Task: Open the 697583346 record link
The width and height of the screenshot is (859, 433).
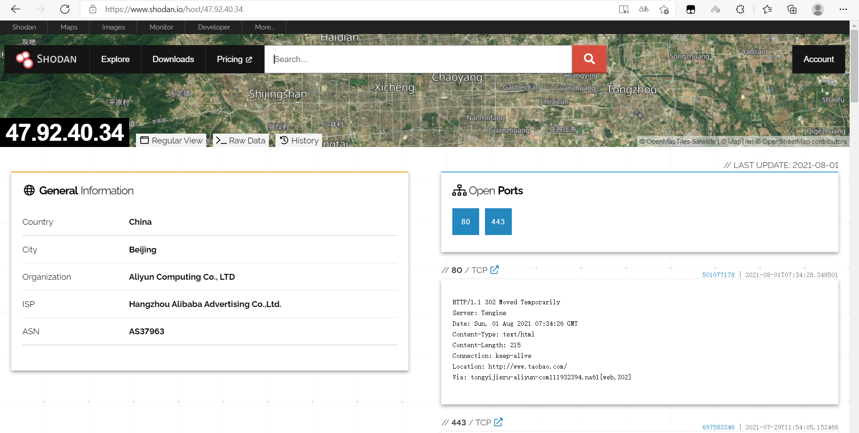Action: (719, 427)
